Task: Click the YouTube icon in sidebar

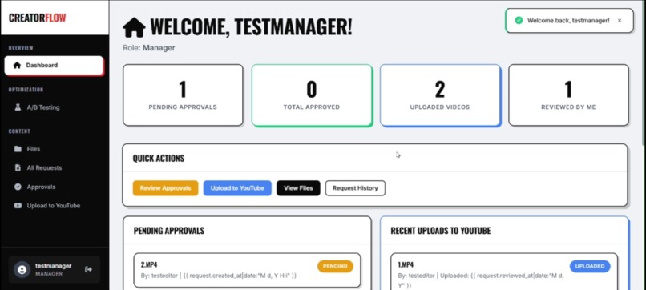Action: point(18,206)
